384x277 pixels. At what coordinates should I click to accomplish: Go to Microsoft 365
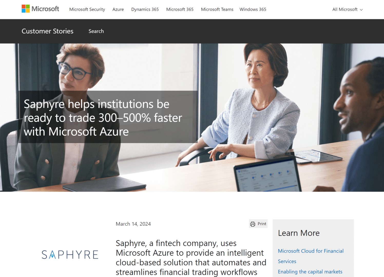tap(180, 9)
